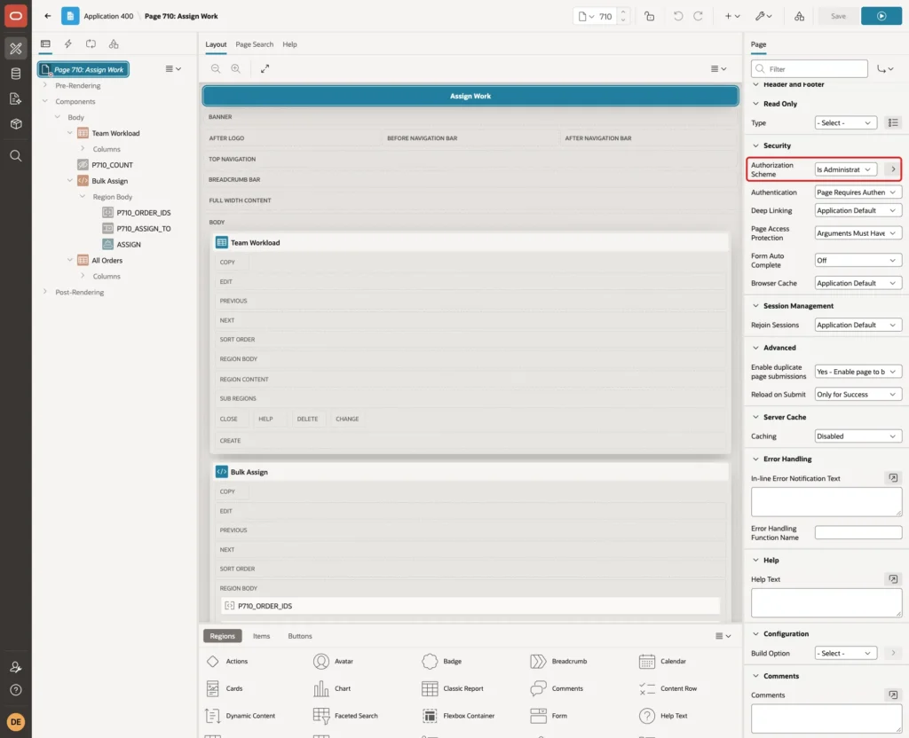Run the page with the play button
Viewport: 909px width, 738px height.
point(881,16)
